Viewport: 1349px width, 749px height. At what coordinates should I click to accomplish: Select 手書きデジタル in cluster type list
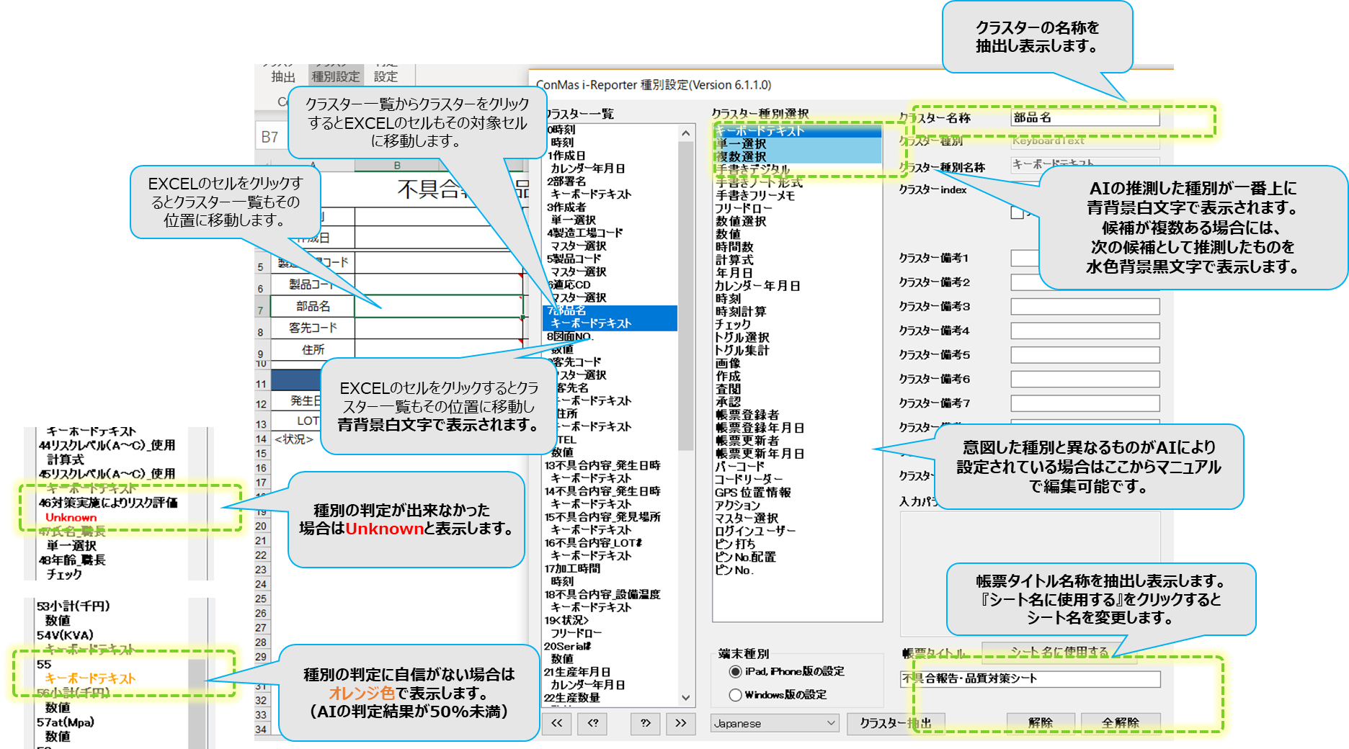pos(752,169)
